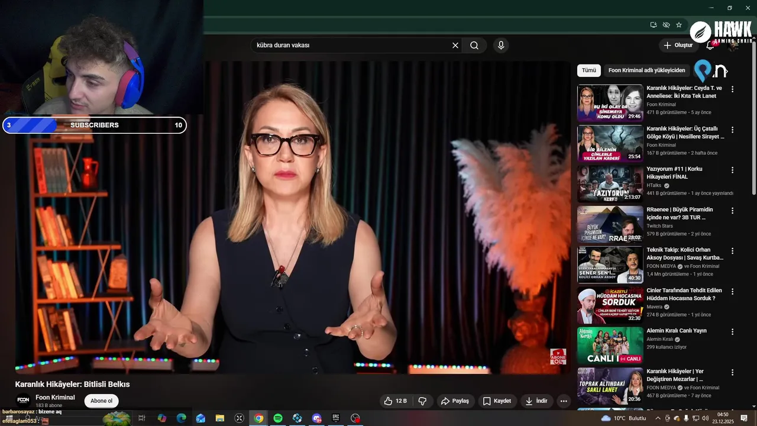
Task: Open Outlook mail from taskbar
Action: 200,418
